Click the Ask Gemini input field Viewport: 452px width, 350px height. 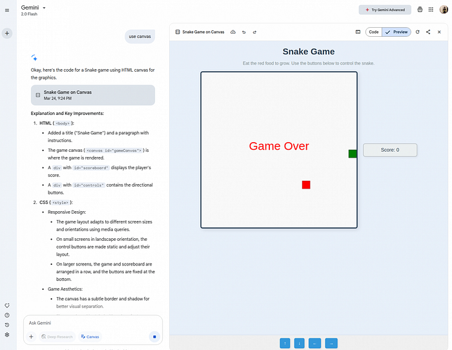pos(93,323)
